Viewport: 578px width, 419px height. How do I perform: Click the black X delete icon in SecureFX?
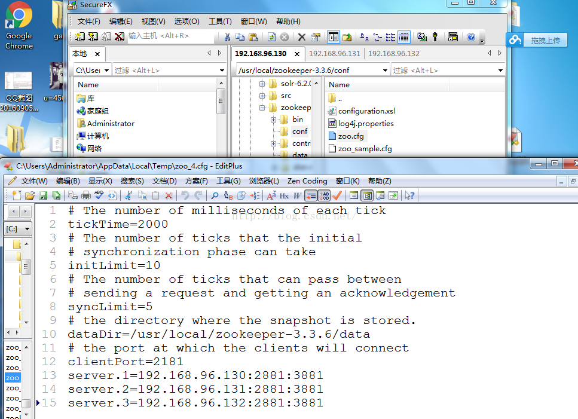pos(301,37)
